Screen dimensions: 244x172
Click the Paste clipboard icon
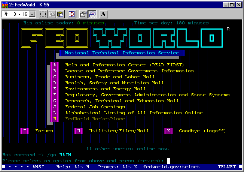tap(60, 14)
